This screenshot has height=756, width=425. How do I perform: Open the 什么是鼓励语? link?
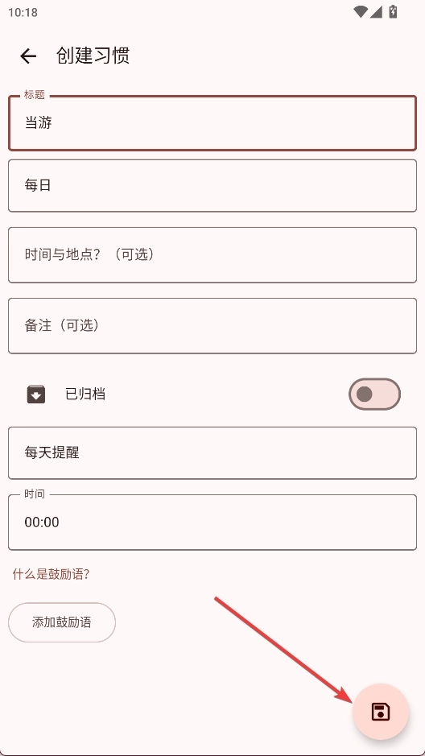(51, 574)
